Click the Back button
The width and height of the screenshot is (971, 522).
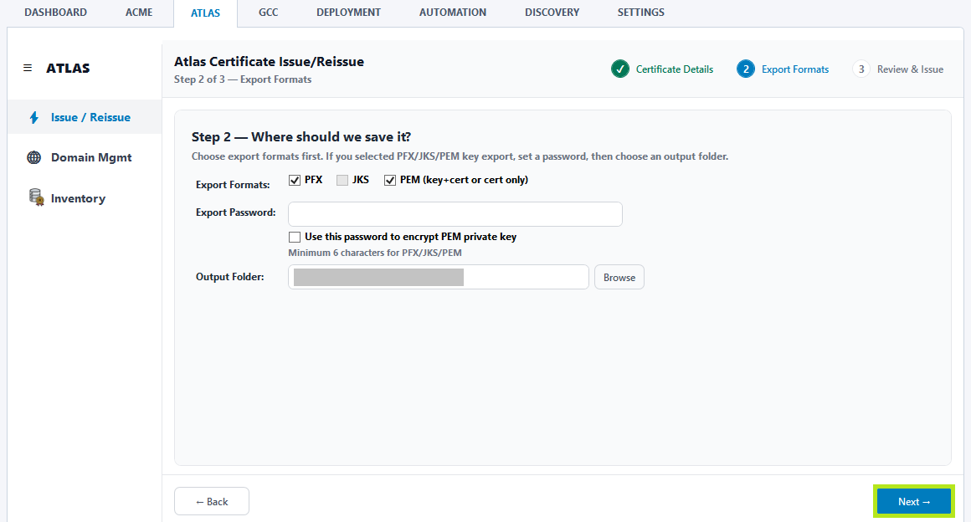tap(212, 502)
